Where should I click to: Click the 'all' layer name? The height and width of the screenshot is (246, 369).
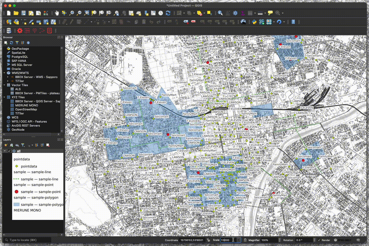[x=19, y=151]
